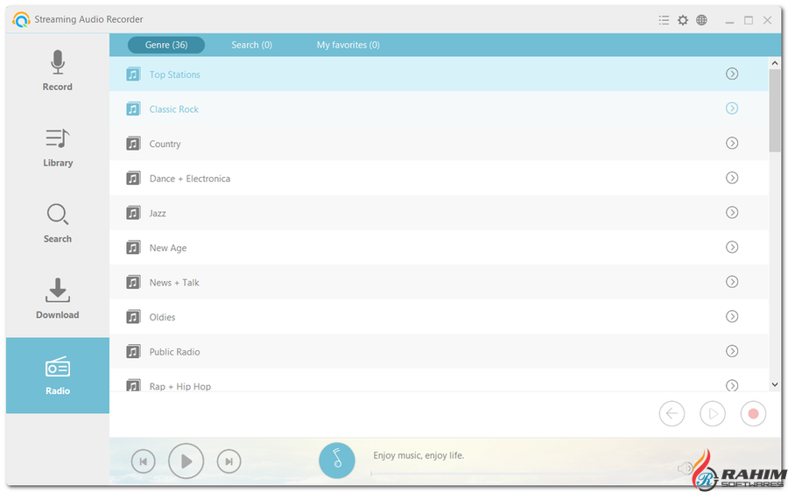Click the round blue music note album icon
788x492 pixels.
pyautogui.click(x=337, y=460)
